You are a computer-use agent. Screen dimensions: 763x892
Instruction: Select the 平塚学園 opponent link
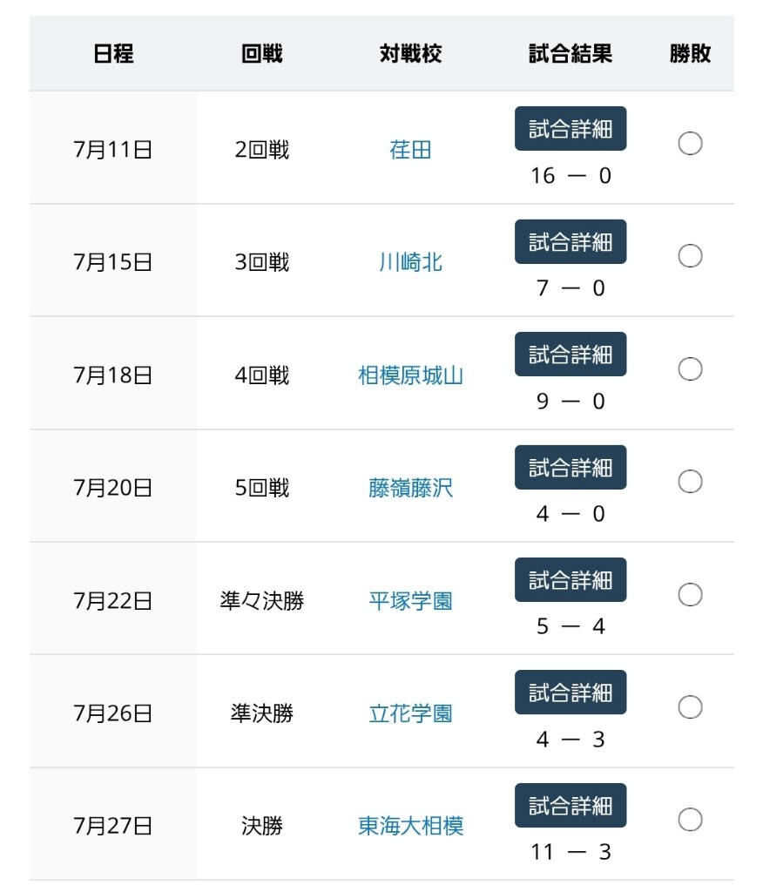click(x=410, y=601)
